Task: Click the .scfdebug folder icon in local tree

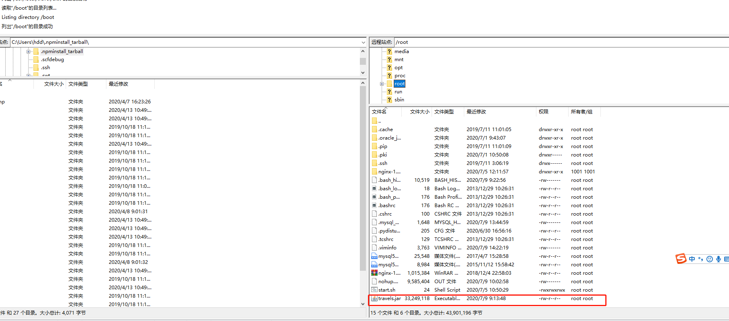Action: (36, 60)
